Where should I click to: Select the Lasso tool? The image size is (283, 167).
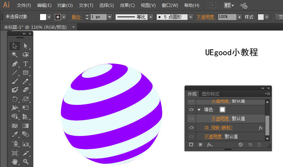(26, 55)
